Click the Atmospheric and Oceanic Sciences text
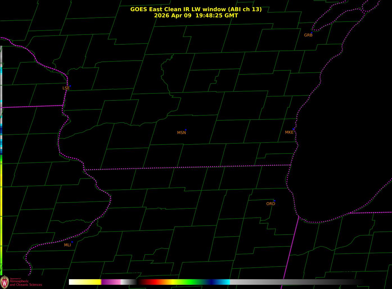 pos(26,283)
